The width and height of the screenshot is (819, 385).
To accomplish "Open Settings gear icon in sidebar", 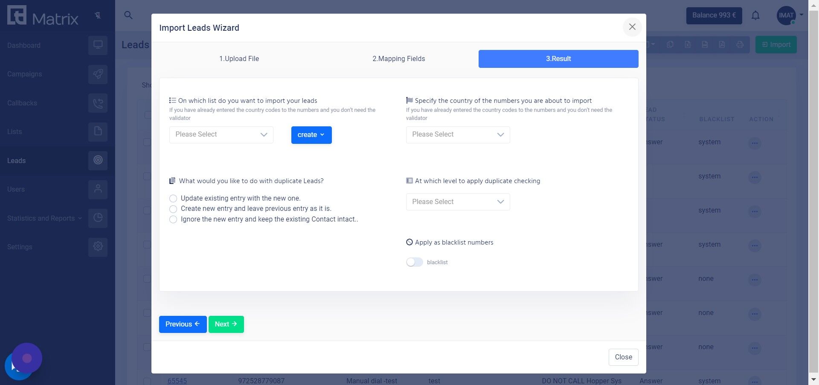I will pyautogui.click(x=98, y=247).
